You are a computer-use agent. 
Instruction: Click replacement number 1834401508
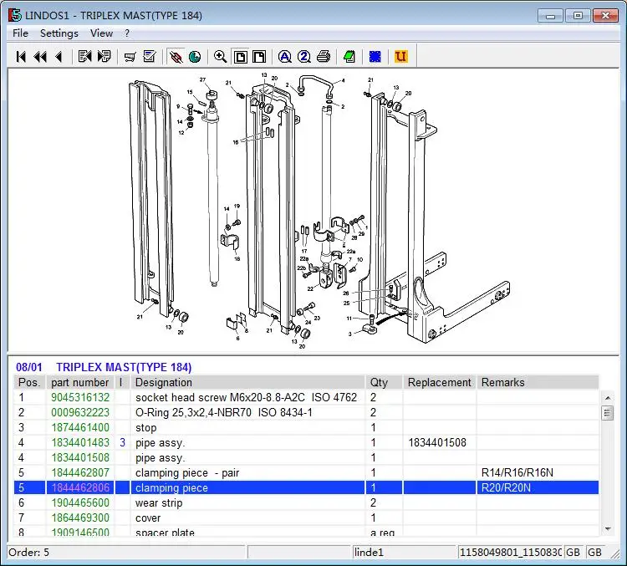(x=437, y=443)
